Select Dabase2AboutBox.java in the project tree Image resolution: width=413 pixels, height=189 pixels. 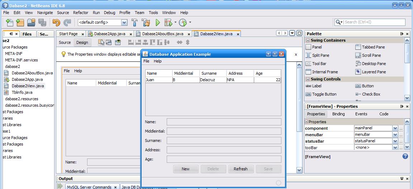(x=32, y=73)
